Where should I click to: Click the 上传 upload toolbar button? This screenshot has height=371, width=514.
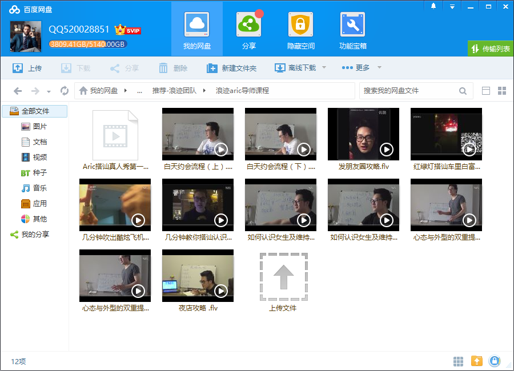(x=27, y=68)
